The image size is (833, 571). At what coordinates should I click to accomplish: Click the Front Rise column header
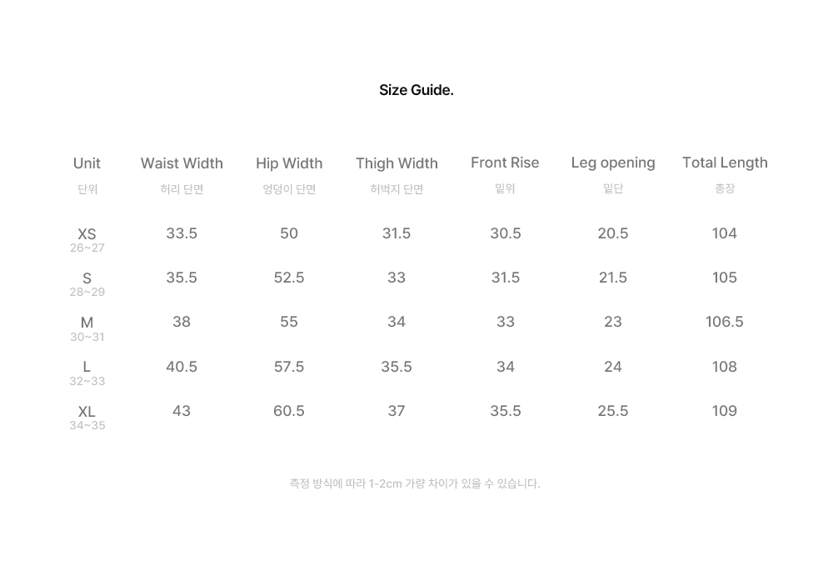pyautogui.click(x=505, y=163)
